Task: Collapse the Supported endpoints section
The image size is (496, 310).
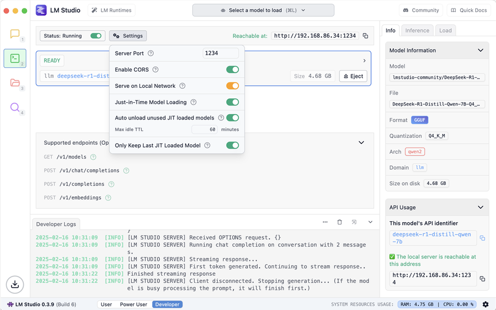Action: [x=361, y=143]
